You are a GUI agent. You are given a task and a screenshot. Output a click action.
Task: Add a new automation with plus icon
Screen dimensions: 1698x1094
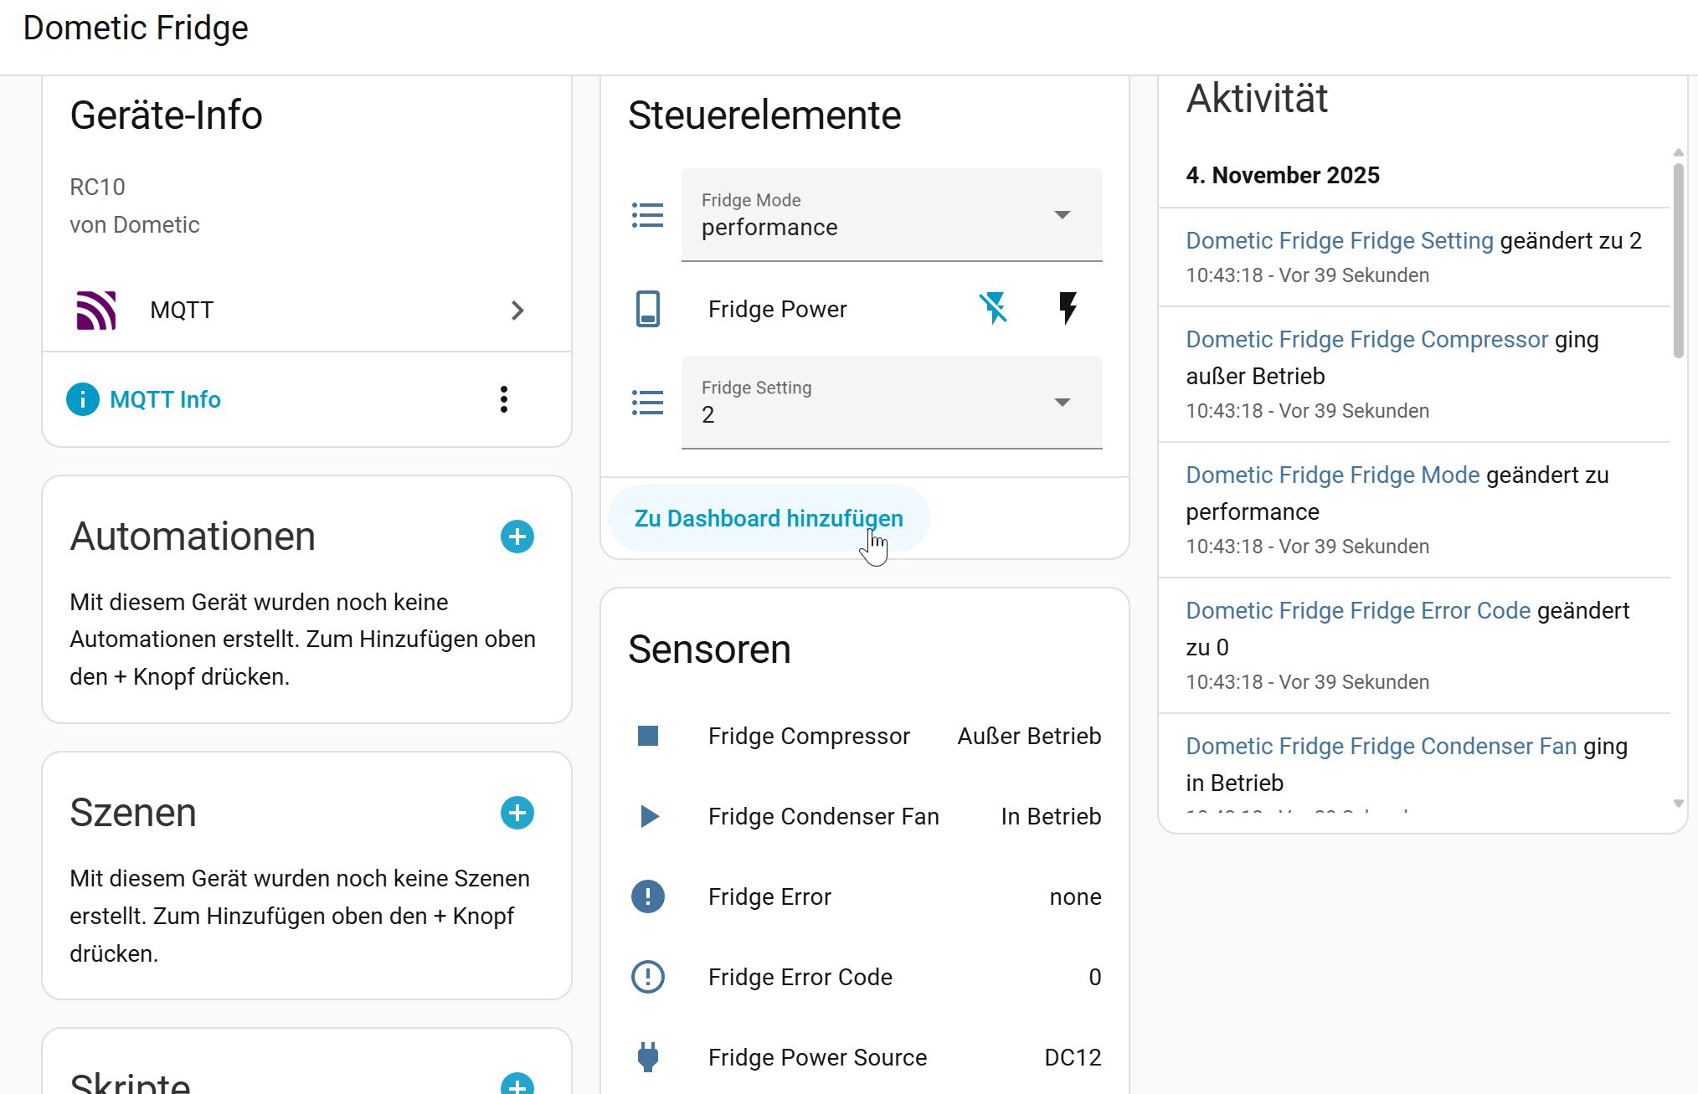(517, 537)
